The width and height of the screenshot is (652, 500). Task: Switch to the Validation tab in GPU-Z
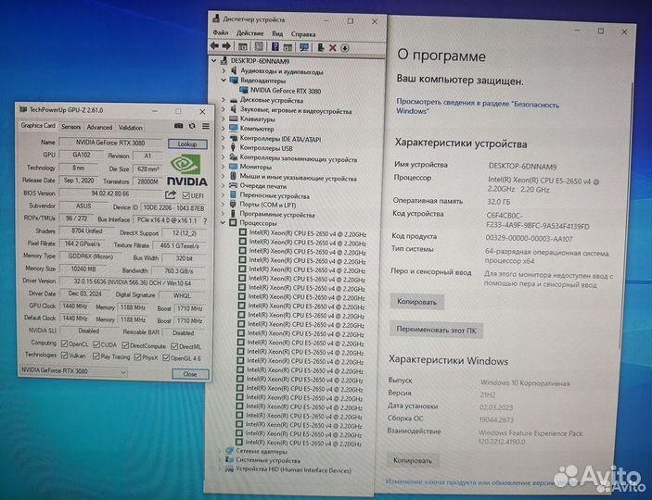tap(130, 128)
